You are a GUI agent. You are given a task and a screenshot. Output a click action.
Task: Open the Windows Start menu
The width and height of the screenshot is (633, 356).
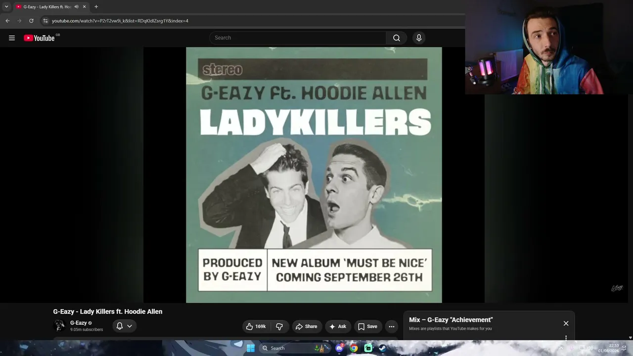251,348
